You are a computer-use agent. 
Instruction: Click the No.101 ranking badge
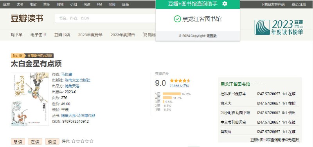coord(18,55)
